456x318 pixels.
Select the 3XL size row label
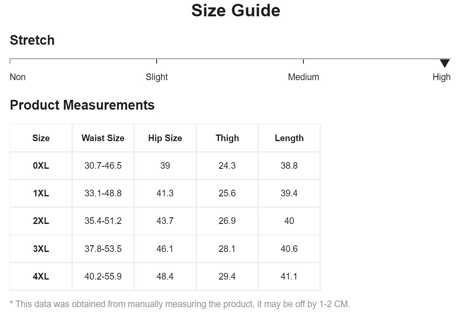pyautogui.click(x=41, y=249)
